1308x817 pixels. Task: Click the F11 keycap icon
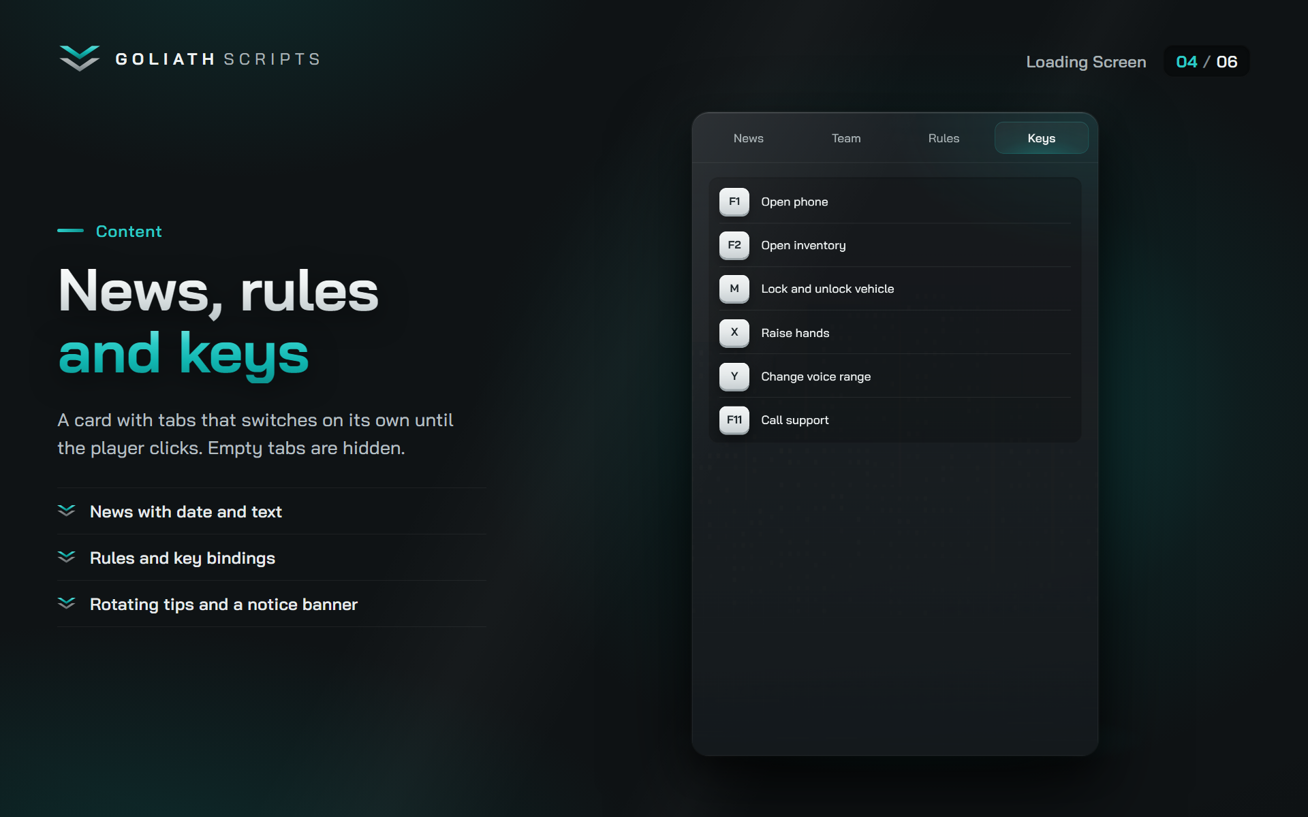coord(734,420)
